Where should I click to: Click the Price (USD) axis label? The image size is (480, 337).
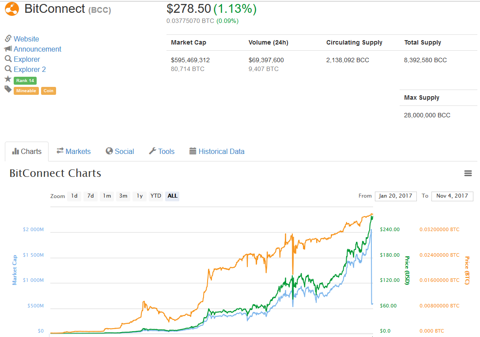tap(407, 270)
